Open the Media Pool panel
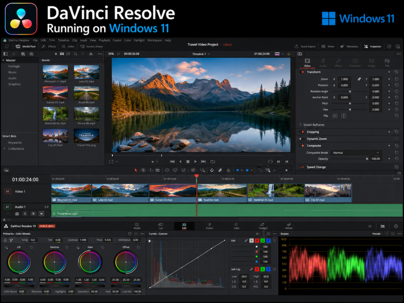This screenshot has height=303, width=404. (26, 47)
